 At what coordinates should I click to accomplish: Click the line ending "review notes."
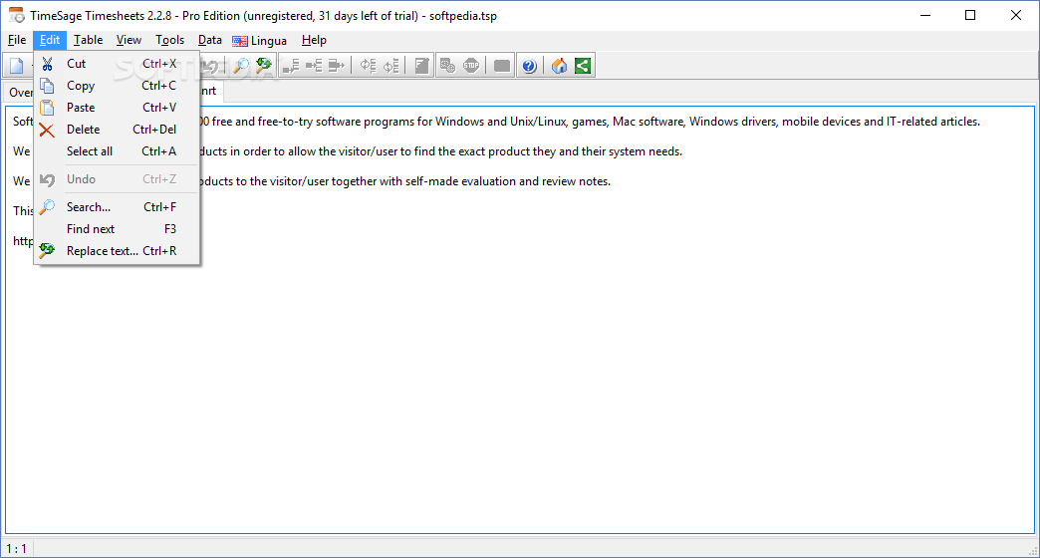[404, 181]
